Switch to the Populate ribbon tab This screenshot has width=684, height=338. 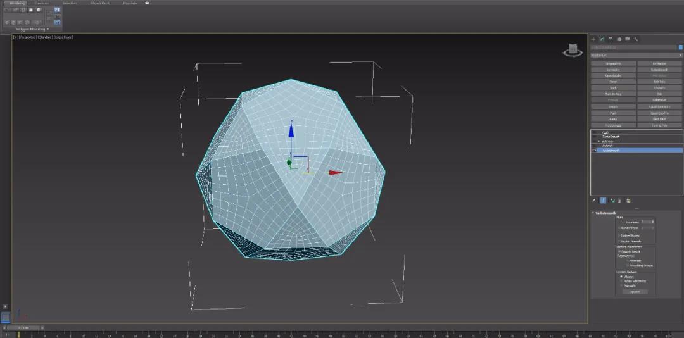(130, 3)
